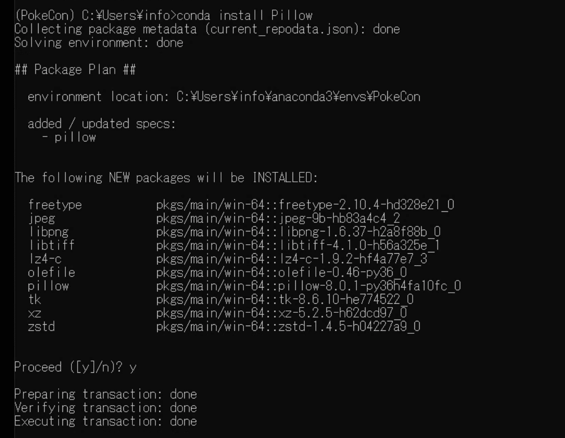Click the '## Package Plan ##' heading
The width and height of the screenshot is (565, 438).
tap(75, 70)
